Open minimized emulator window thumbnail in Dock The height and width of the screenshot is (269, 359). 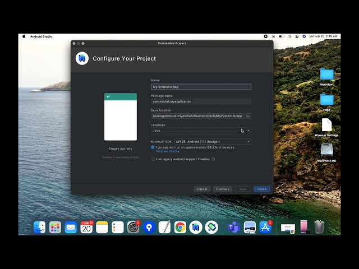click(305, 227)
